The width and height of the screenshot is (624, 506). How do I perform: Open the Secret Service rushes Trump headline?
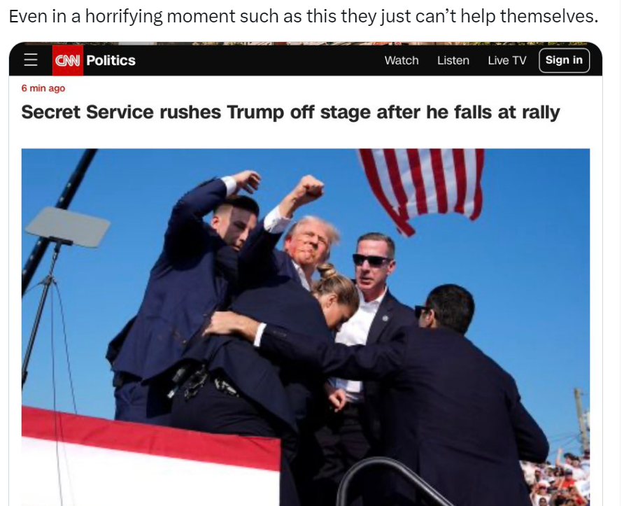tap(290, 112)
